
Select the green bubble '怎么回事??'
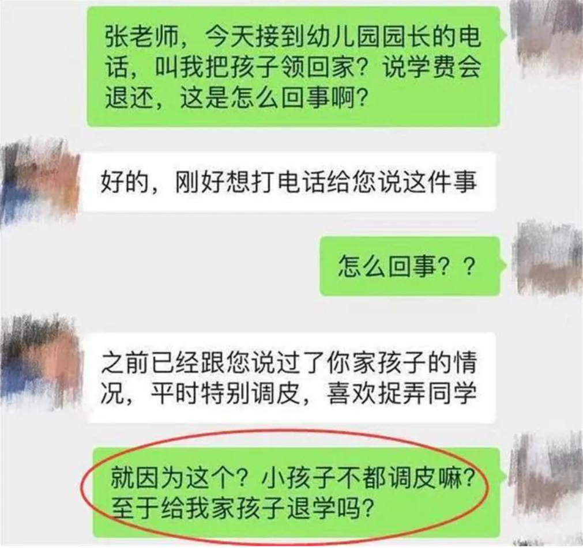pos(410,266)
